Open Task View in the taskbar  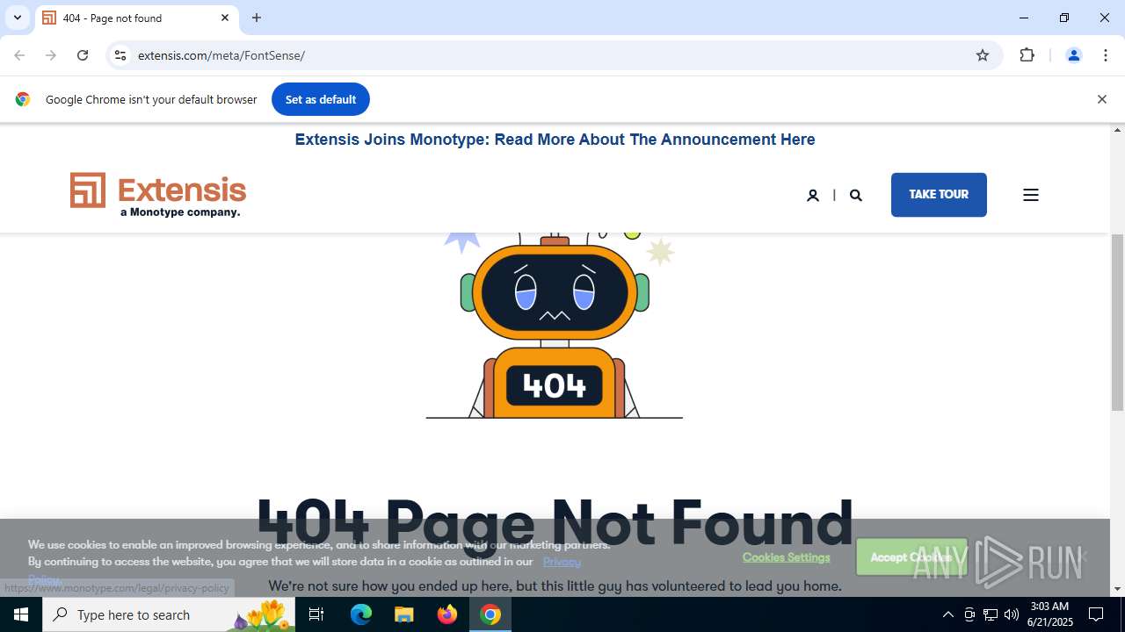coord(316,614)
